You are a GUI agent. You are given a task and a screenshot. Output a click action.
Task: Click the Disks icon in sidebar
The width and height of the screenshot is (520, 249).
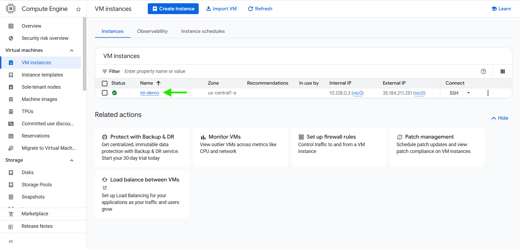tap(11, 173)
